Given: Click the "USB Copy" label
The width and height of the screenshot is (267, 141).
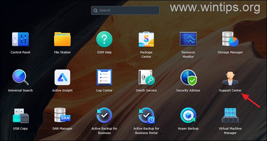Looking at the screenshot, I should (x=20, y=128).
